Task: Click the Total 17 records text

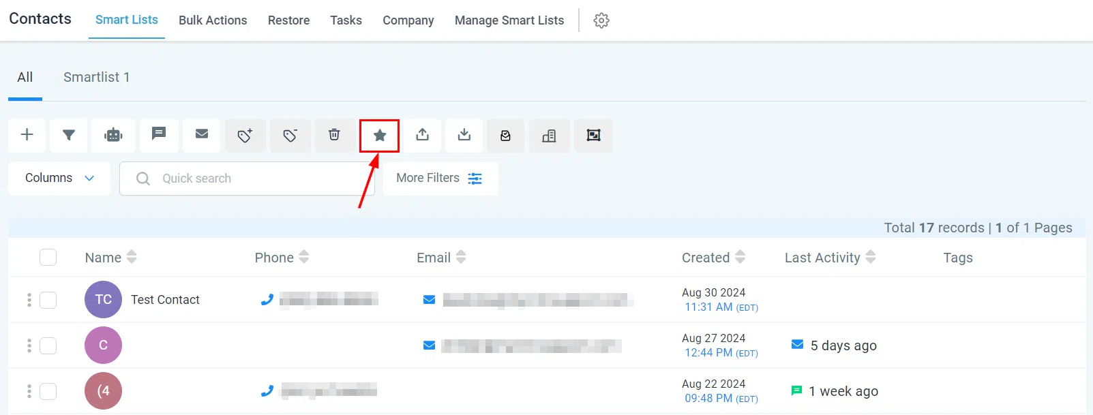Action: pyautogui.click(x=934, y=228)
